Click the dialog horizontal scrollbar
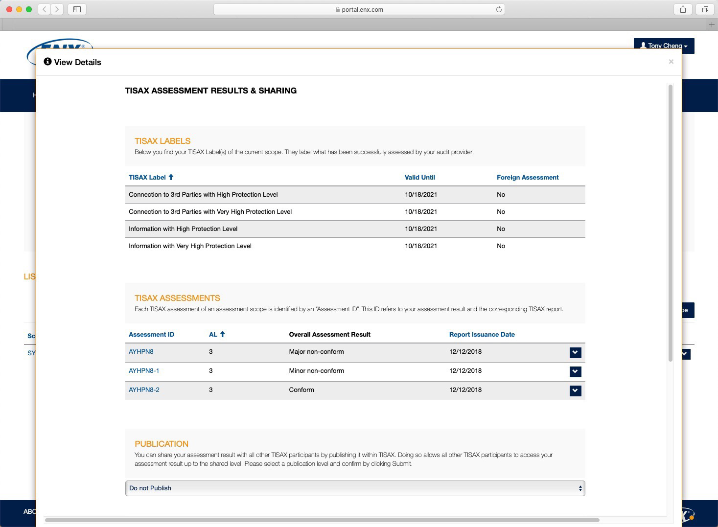Image resolution: width=718 pixels, height=527 pixels. pyautogui.click(x=322, y=520)
